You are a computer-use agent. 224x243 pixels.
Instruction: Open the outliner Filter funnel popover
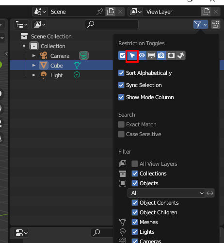[201, 24]
